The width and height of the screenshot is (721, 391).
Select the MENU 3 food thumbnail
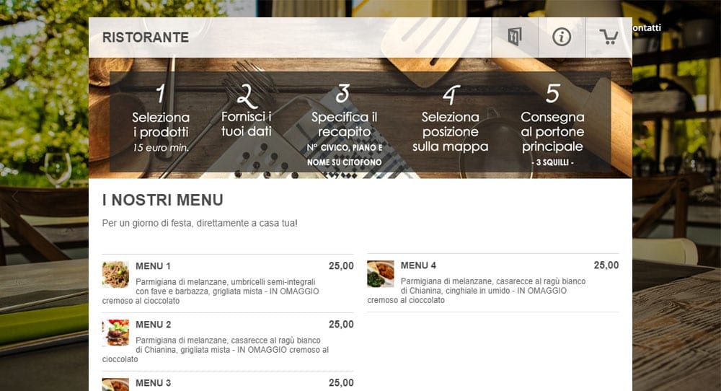click(x=115, y=385)
